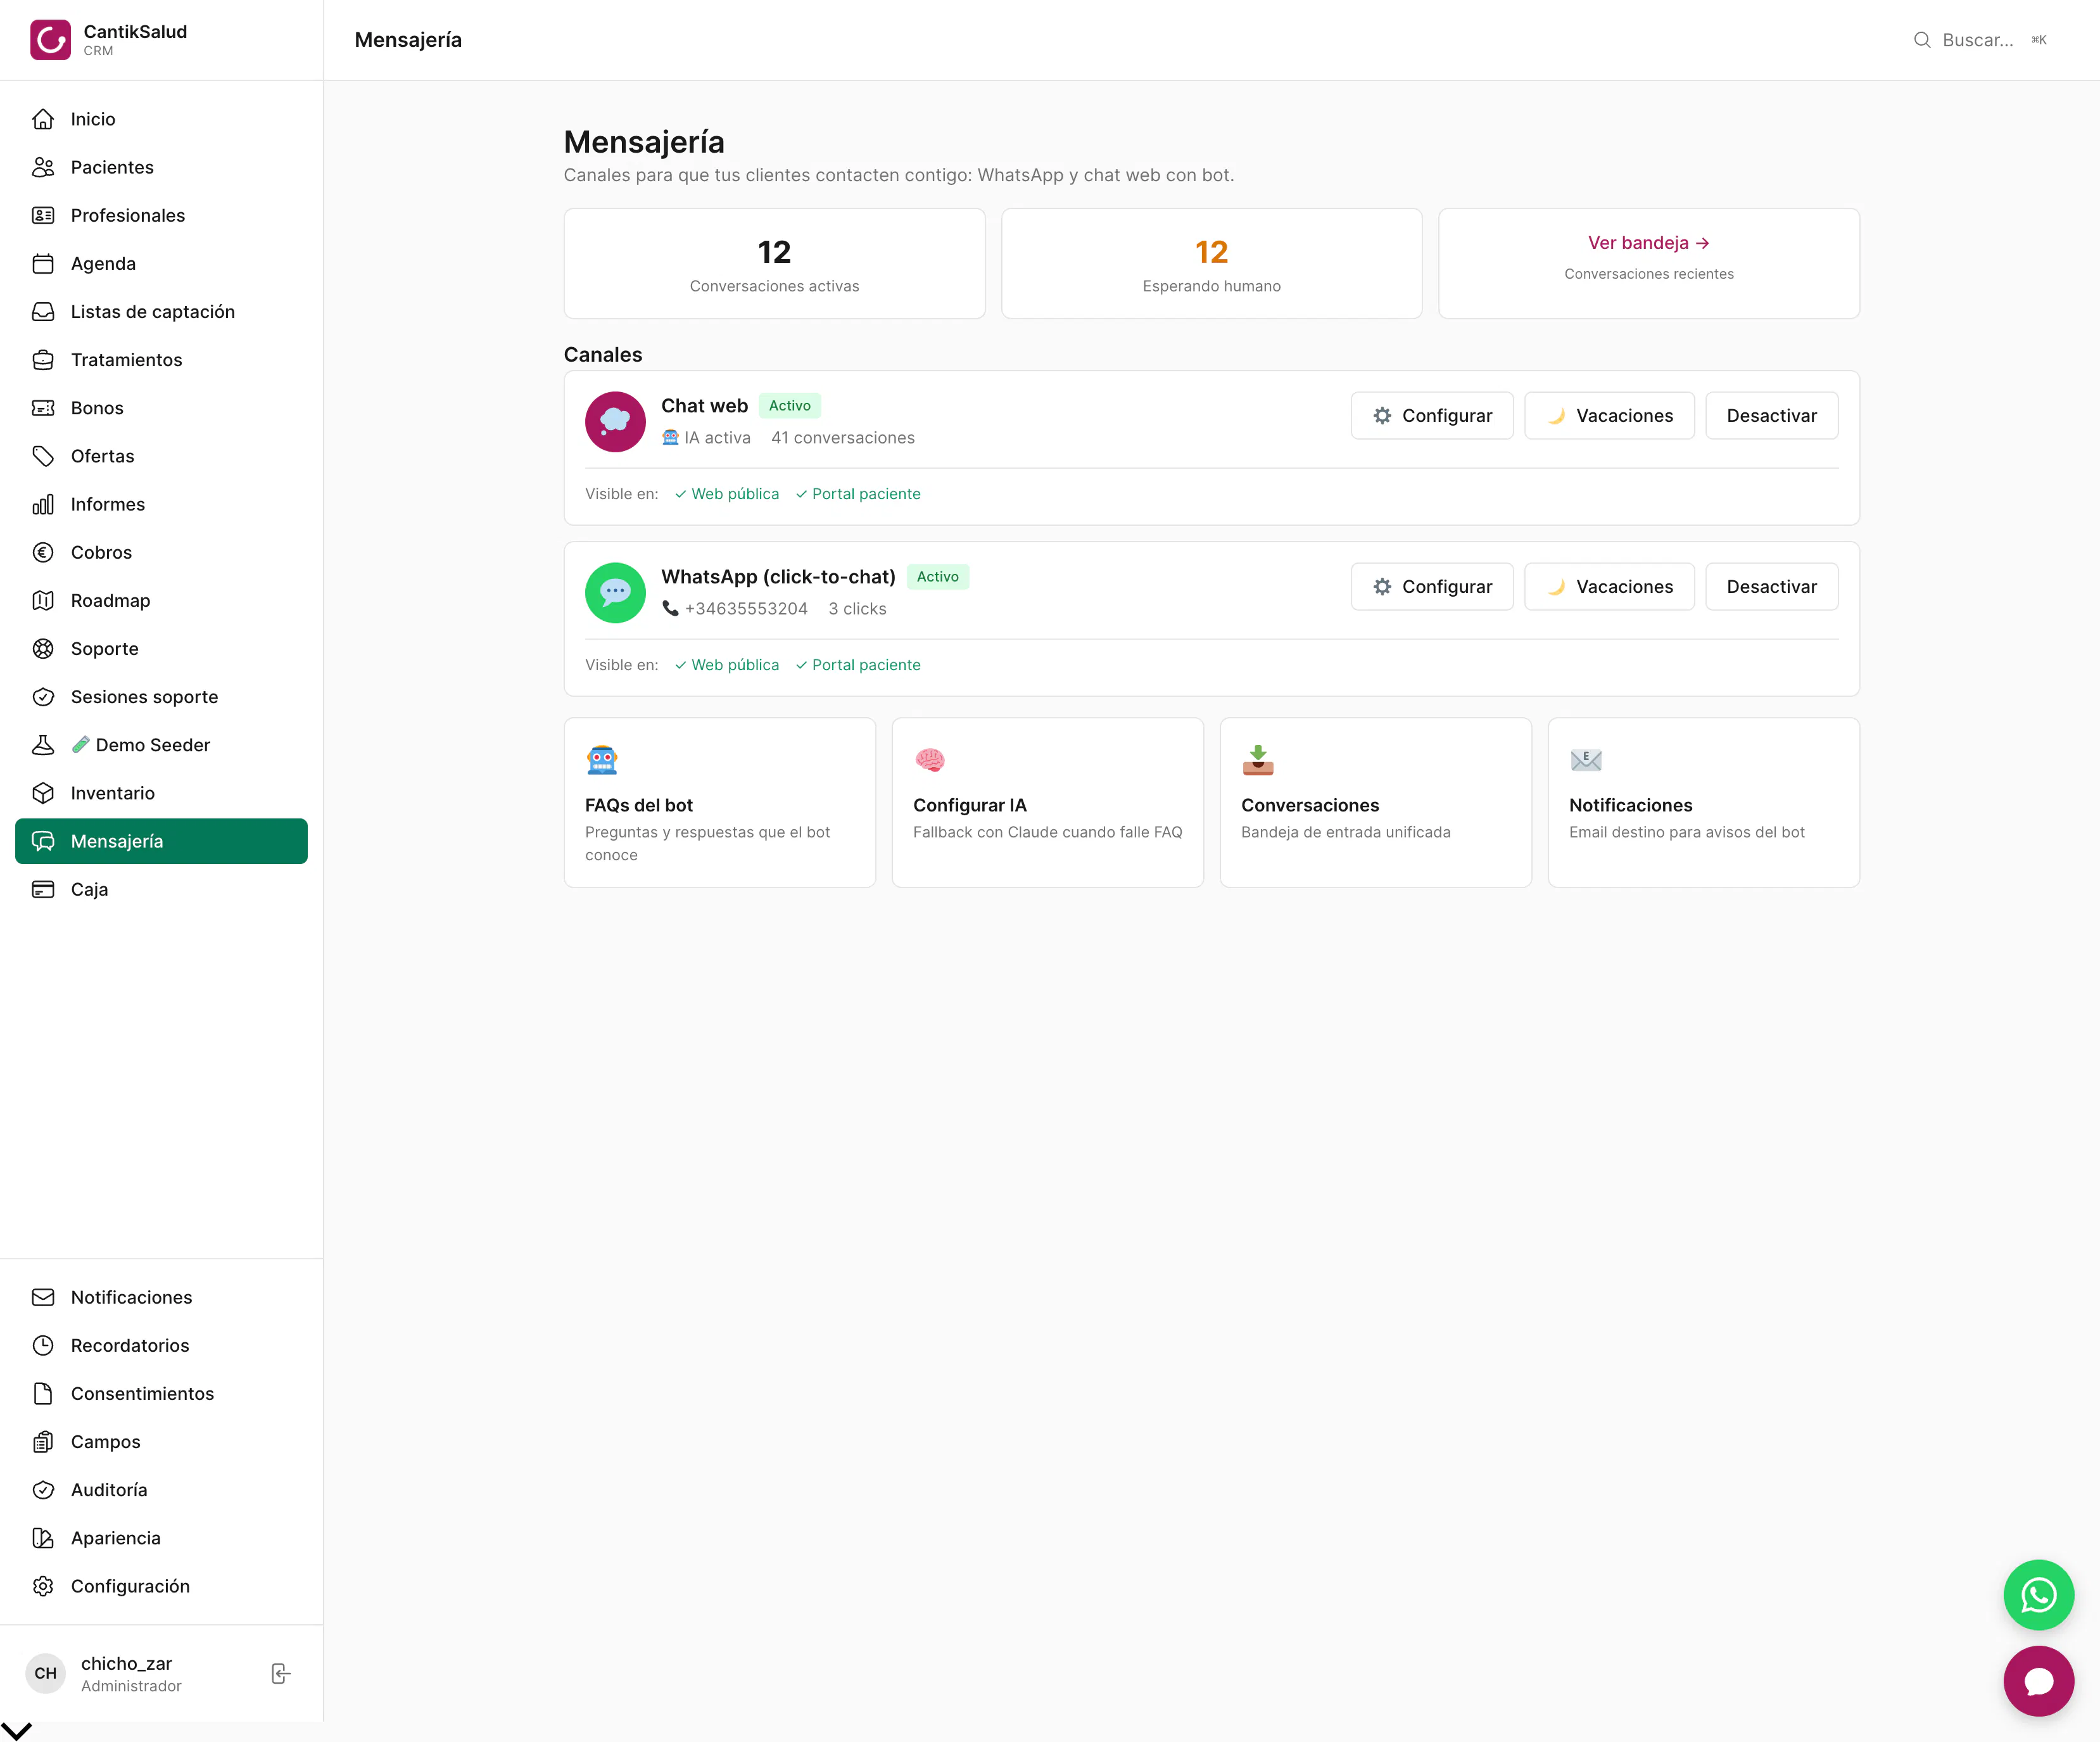Open the Conversaciones activas stat card
This screenshot has width=2100, height=1742.
pyautogui.click(x=774, y=264)
